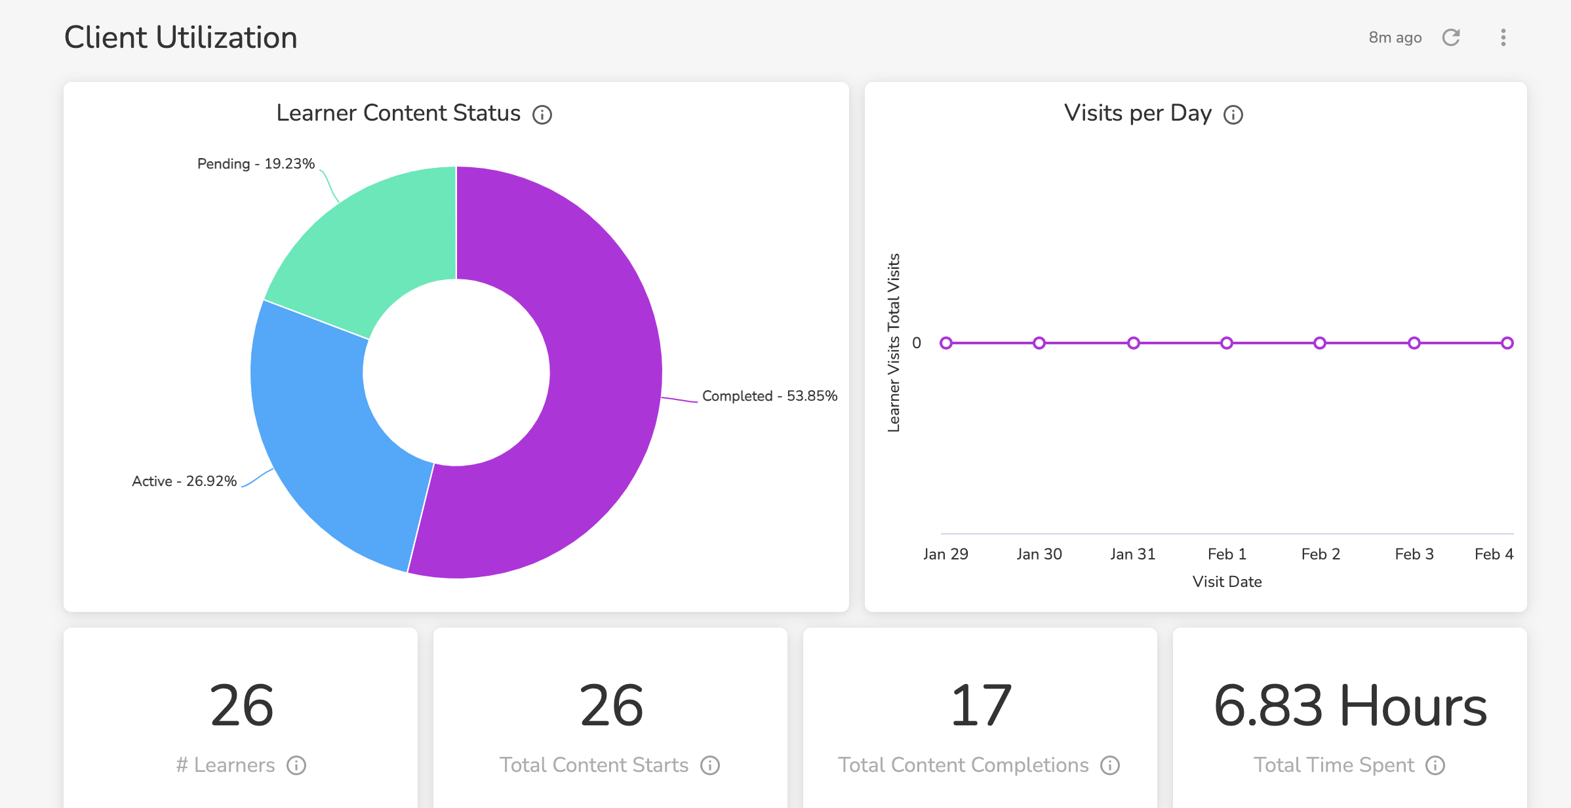Click the 'Total Content Starts' label
This screenshot has width=1571, height=808.
[594, 765]
